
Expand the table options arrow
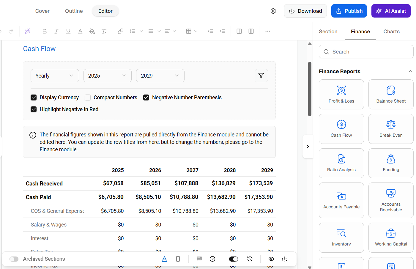point(196,31)
